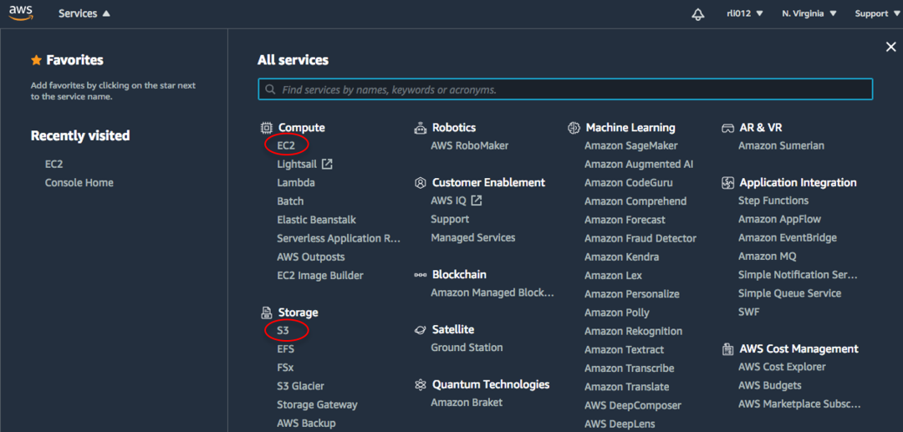Image resolution: width=903 pixels, height=432 pixels.
Task: Open Storage Gateway service
Action: [x=318, y=404]
